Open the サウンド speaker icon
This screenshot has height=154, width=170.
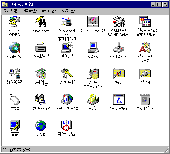coord(67,48)
